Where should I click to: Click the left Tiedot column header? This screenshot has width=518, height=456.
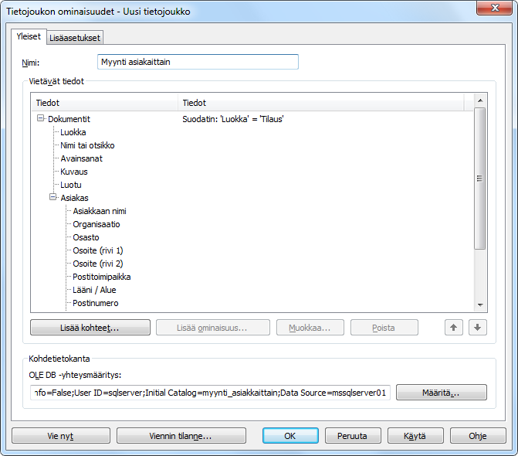click(104, 103)
